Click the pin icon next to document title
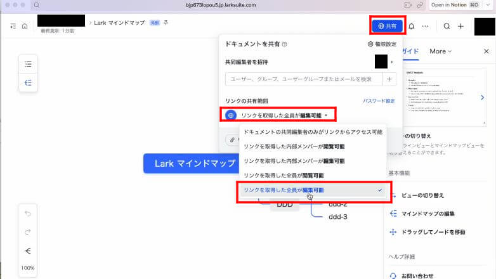 (166, 23)
